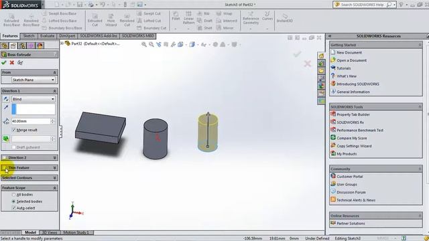This screenshot has width=429, height=241.
Task: Collapse Getting Started panel
Action: point(420,45)
